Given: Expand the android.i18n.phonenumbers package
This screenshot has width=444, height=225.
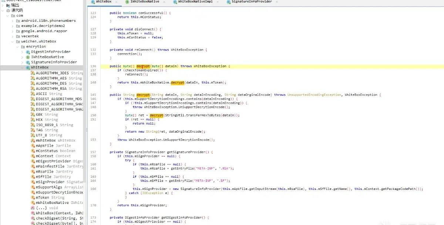Looking at the screenshot, I should [13, 21].
